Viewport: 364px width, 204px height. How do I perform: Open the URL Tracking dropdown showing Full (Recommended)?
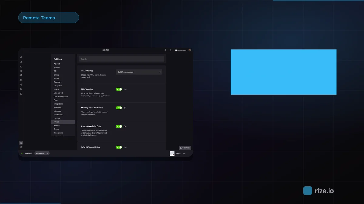click(x=139, y=72)
